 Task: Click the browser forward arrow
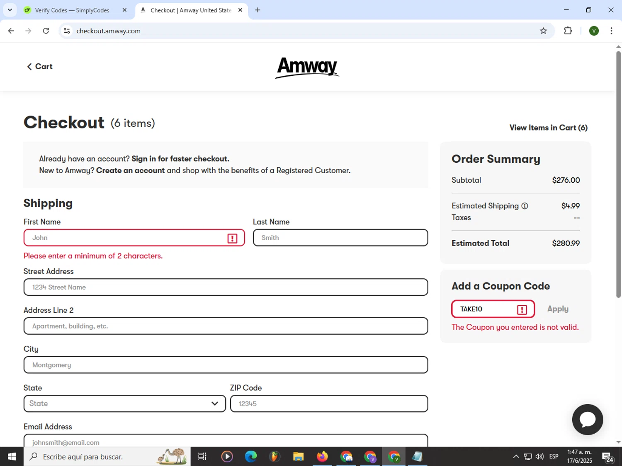point(28,31)
